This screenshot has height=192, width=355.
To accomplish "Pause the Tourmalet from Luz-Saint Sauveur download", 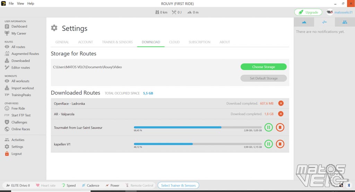I will [x=268, y=127].
